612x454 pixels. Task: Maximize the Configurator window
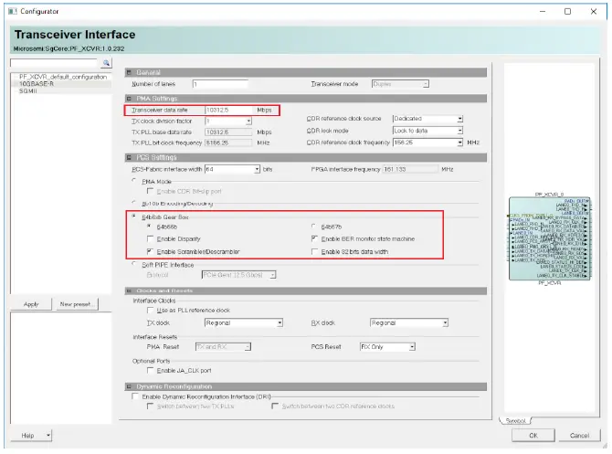click(567, 11)
